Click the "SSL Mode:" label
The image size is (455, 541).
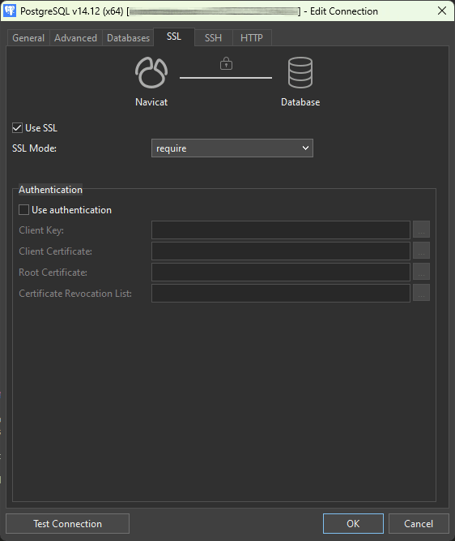click(35, 148)
